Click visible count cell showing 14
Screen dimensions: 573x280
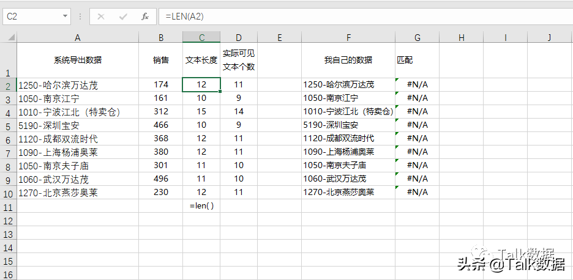[x=239, y=112]
